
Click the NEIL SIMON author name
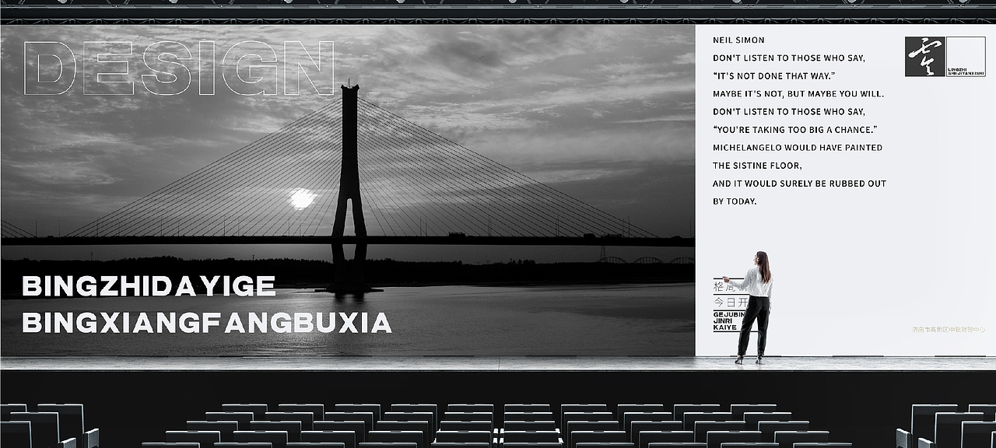pyautogui.click(x=738, y=40)
